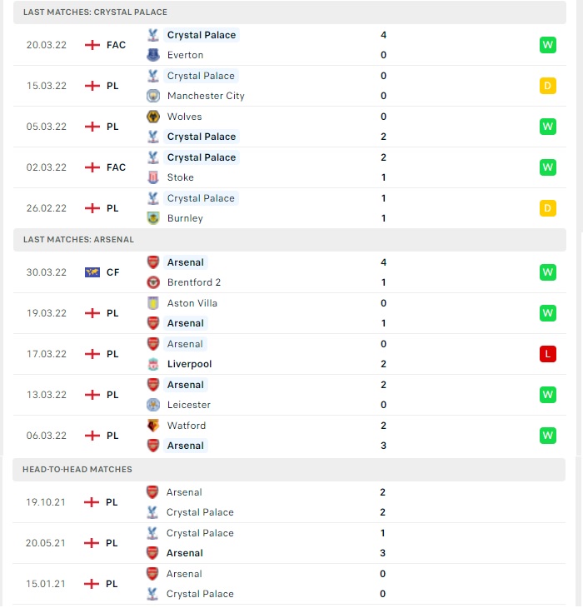Click the Wolves club crest icon
The height and width of the screenshot is (608, 583).
pyautogui.click(x=153, y=117)
